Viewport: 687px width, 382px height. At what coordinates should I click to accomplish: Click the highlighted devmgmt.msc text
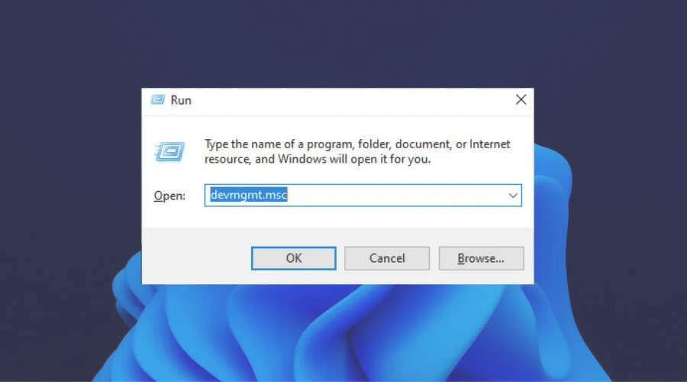(x=248, y=195)
